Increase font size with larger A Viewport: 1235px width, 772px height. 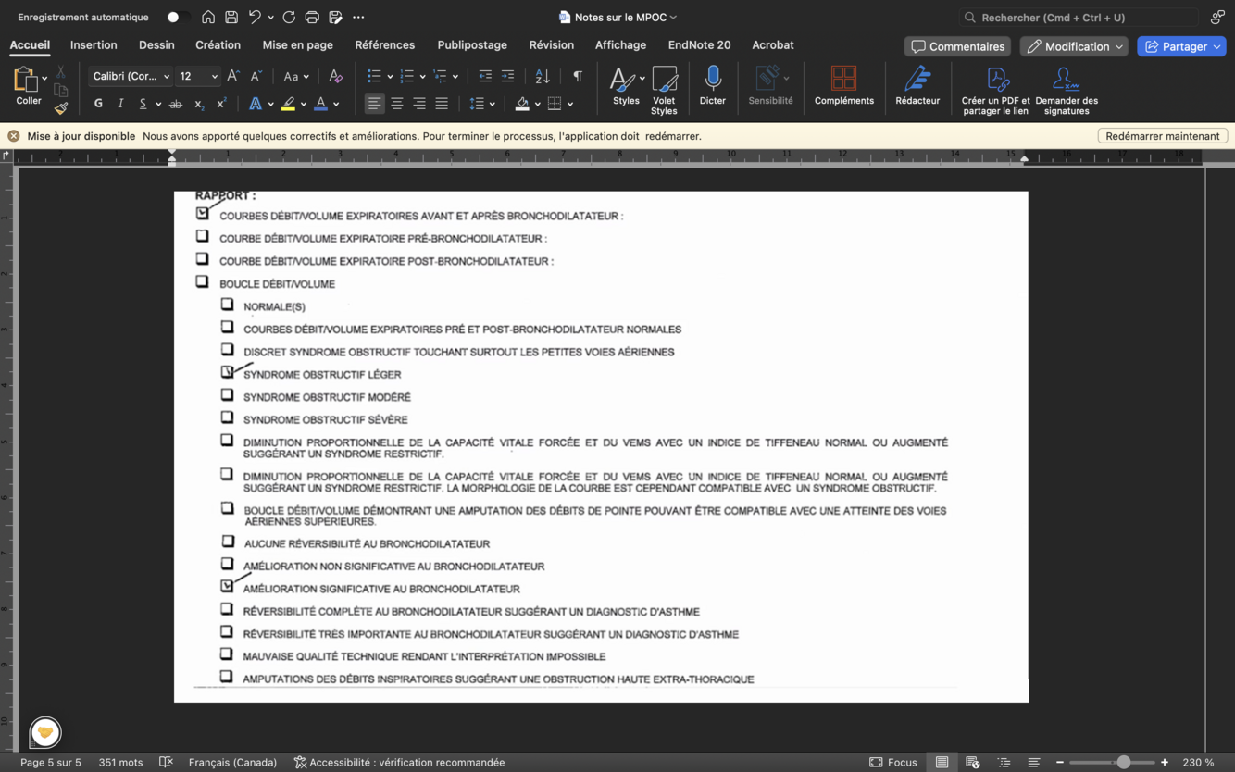pyautogui.click(x=233, y=76)
